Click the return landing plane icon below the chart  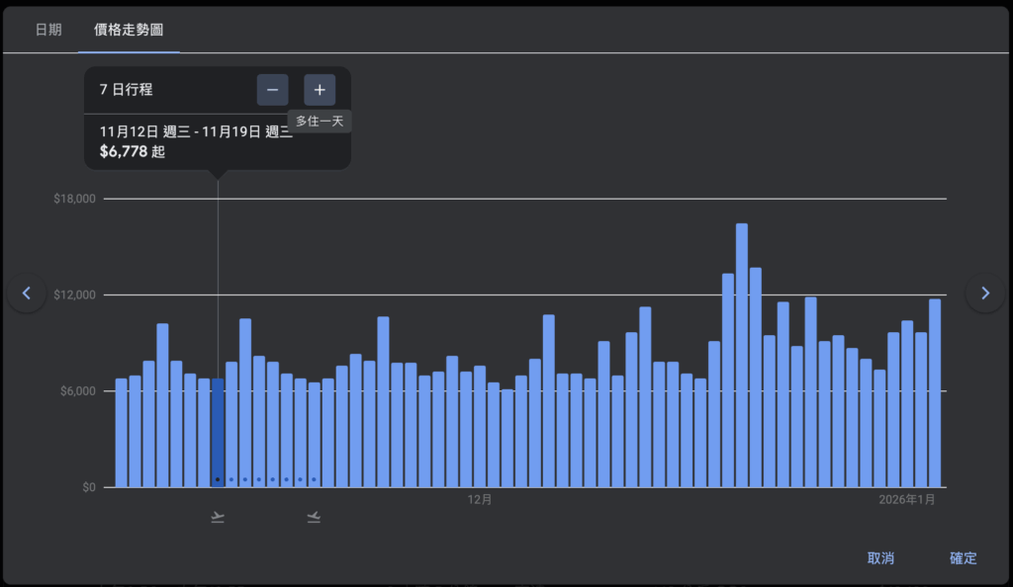click(314, 517)
